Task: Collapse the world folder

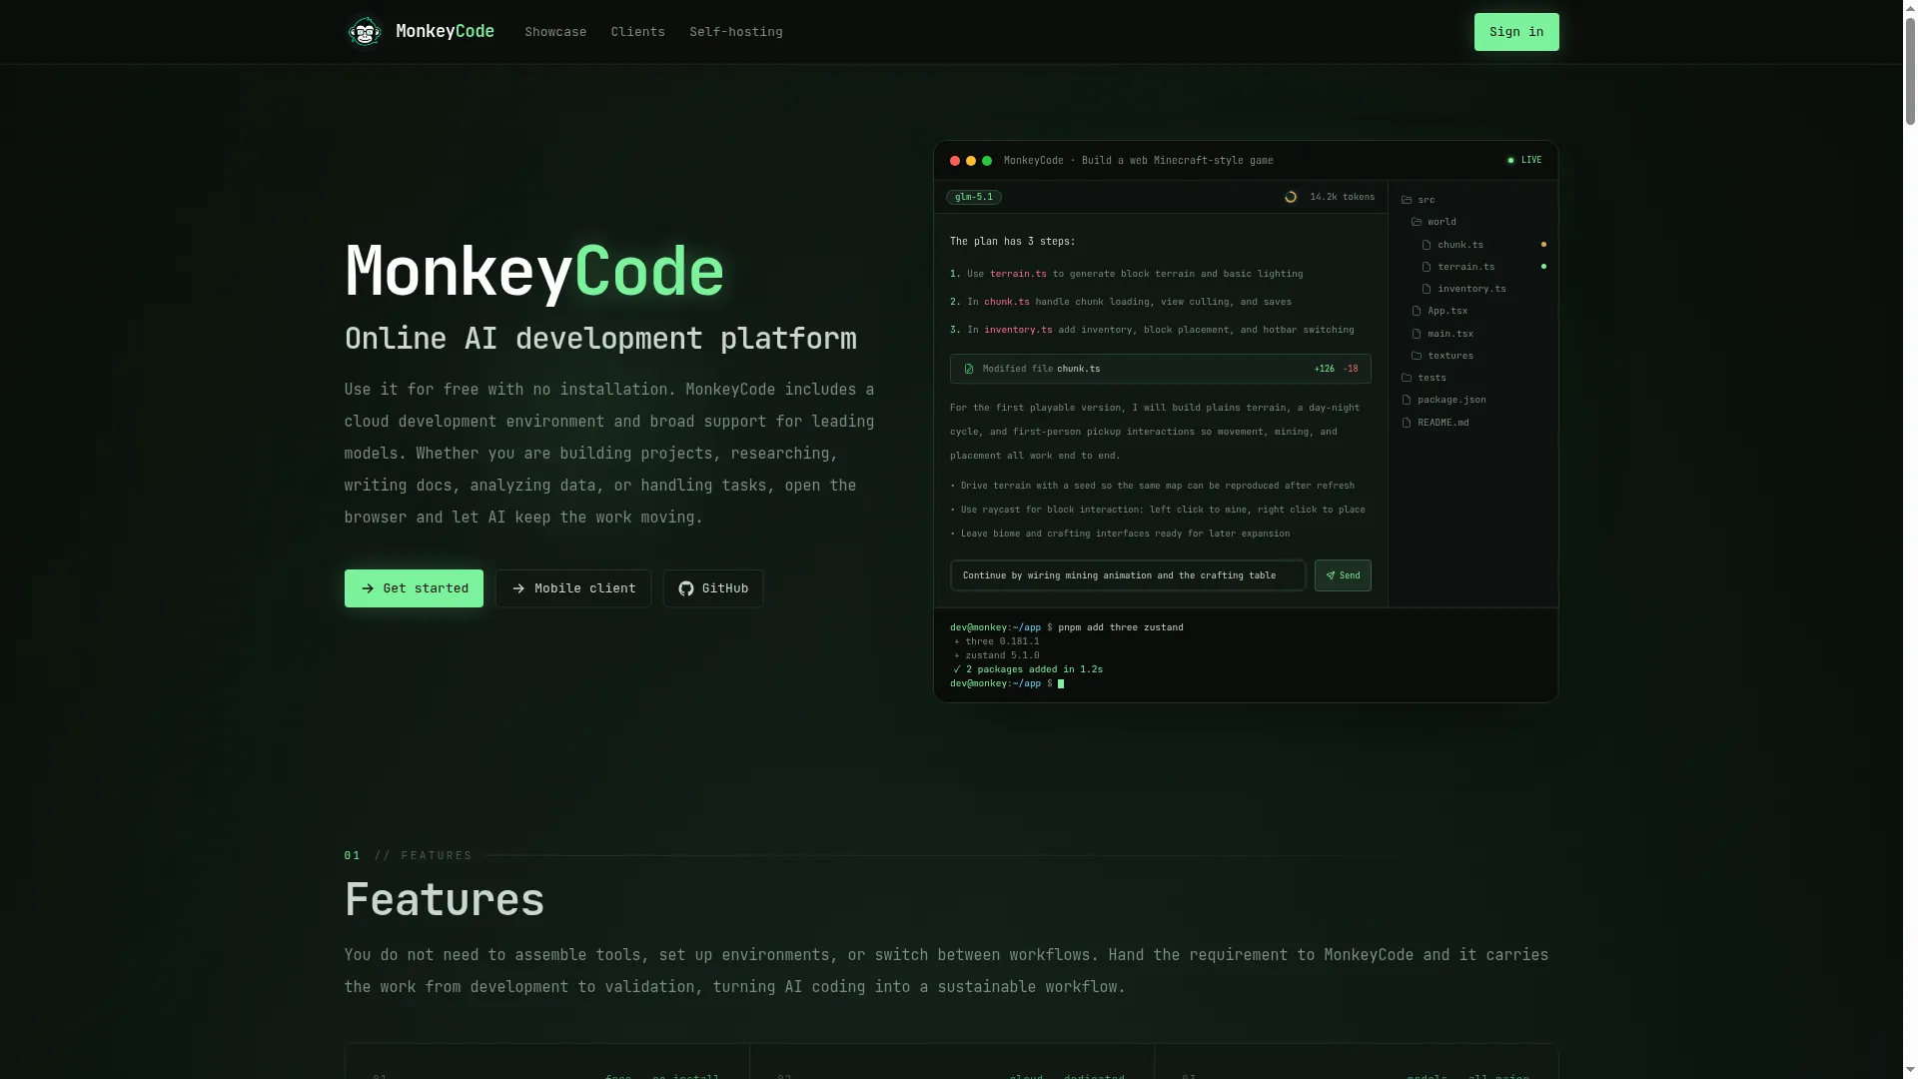Action: (x=1434, y=222)
